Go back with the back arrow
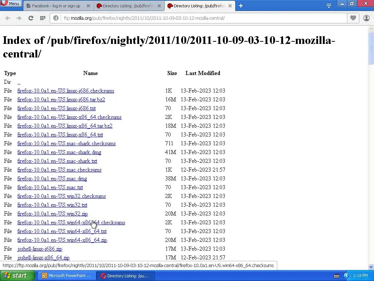This screenshot has height=281, width=374. pos(8,18)
